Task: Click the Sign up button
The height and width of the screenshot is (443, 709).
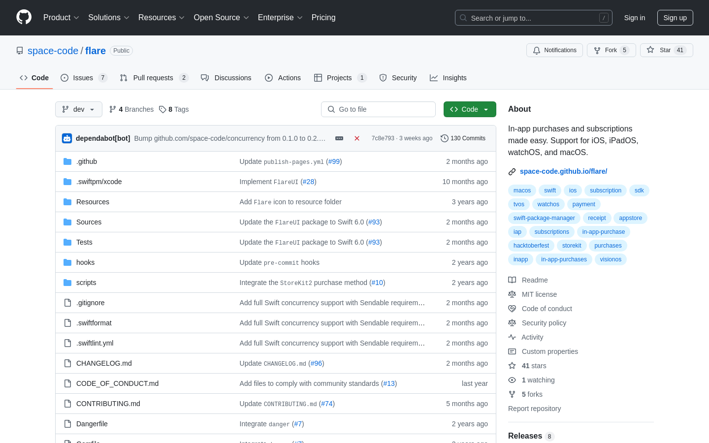Action: pos(675,18)
